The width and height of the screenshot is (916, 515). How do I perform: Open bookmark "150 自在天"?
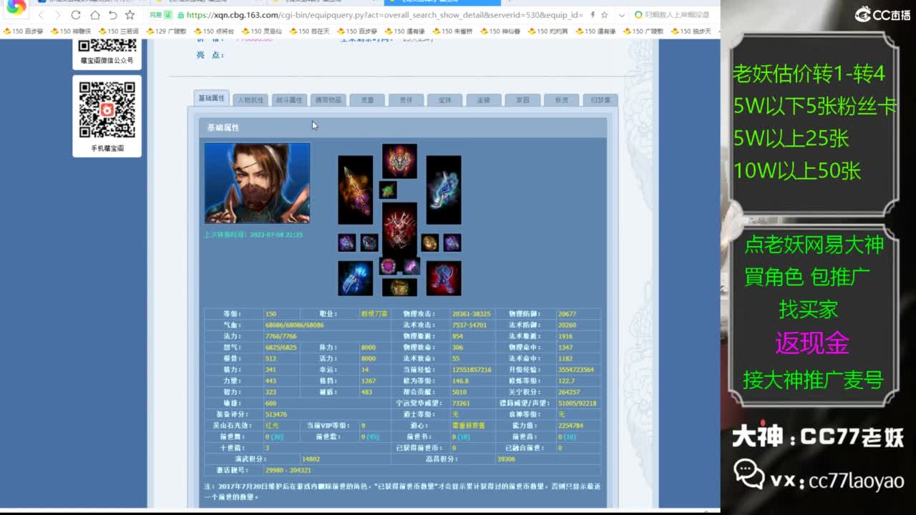click(309, 31)
